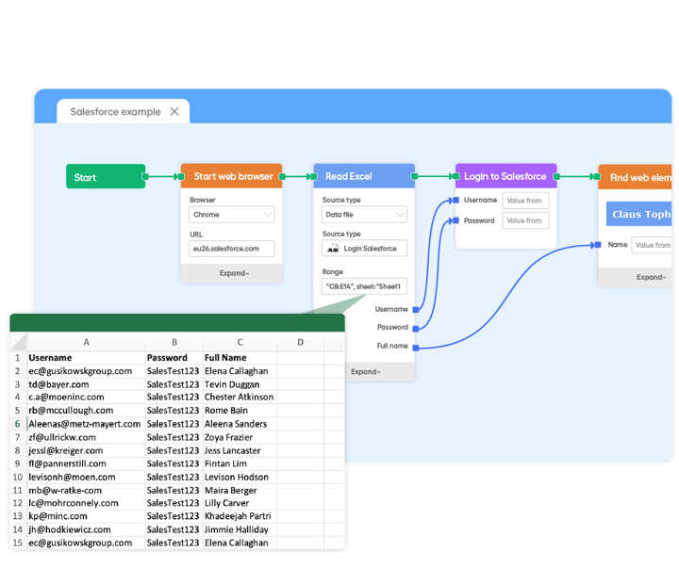The image size is (679, 568).
Task: Click cell Tevin Duggan
Action: [x=240, y=384]
